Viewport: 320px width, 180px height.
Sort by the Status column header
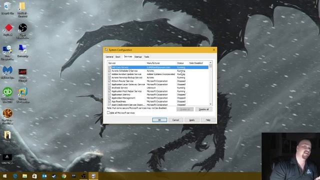(x=182, y=63)
